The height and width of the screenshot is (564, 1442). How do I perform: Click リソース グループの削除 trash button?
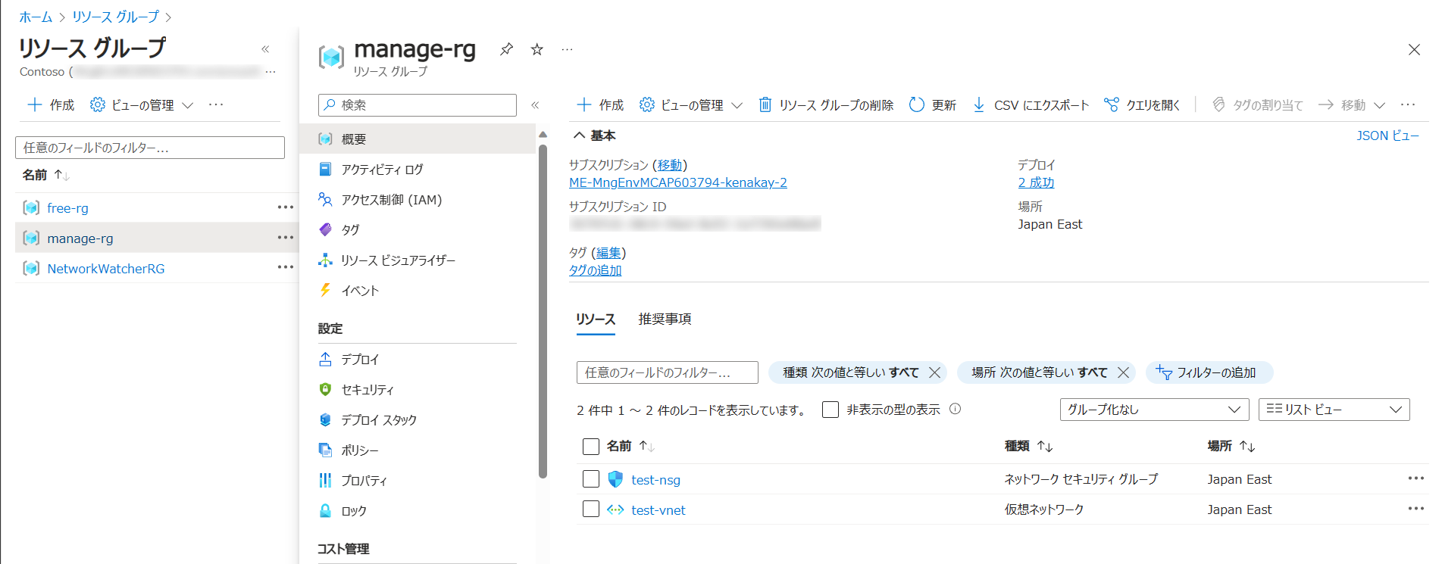(x=826, y=105)
